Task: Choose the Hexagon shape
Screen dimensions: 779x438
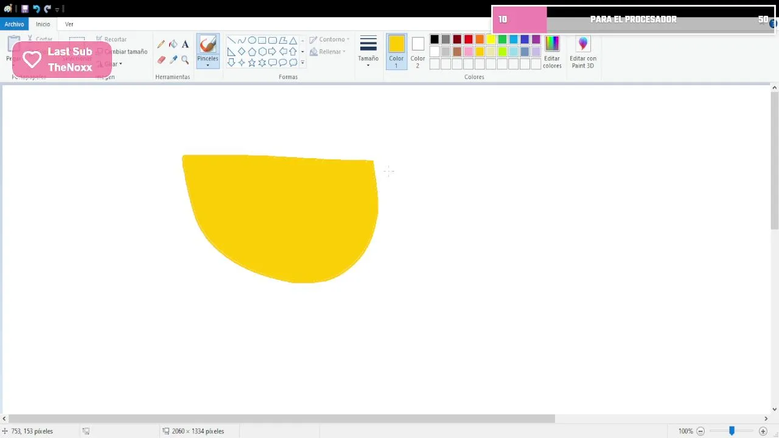Action: [x=262, y=52]
